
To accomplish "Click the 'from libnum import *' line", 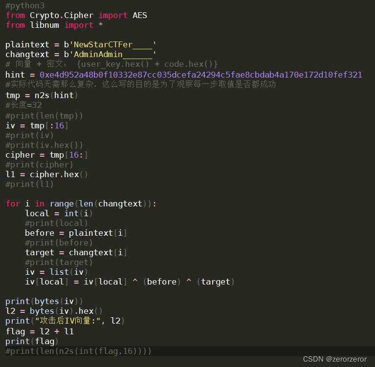I will [54, 25].
